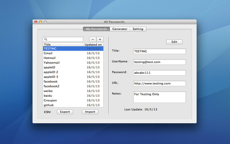This screenshot has width=230, height=144.
Task: Switch to the My Passwords tab
Action: point(96,29)
